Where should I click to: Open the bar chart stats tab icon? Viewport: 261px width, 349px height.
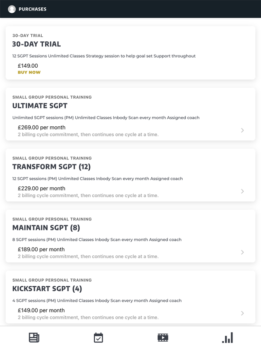(227, 338)
